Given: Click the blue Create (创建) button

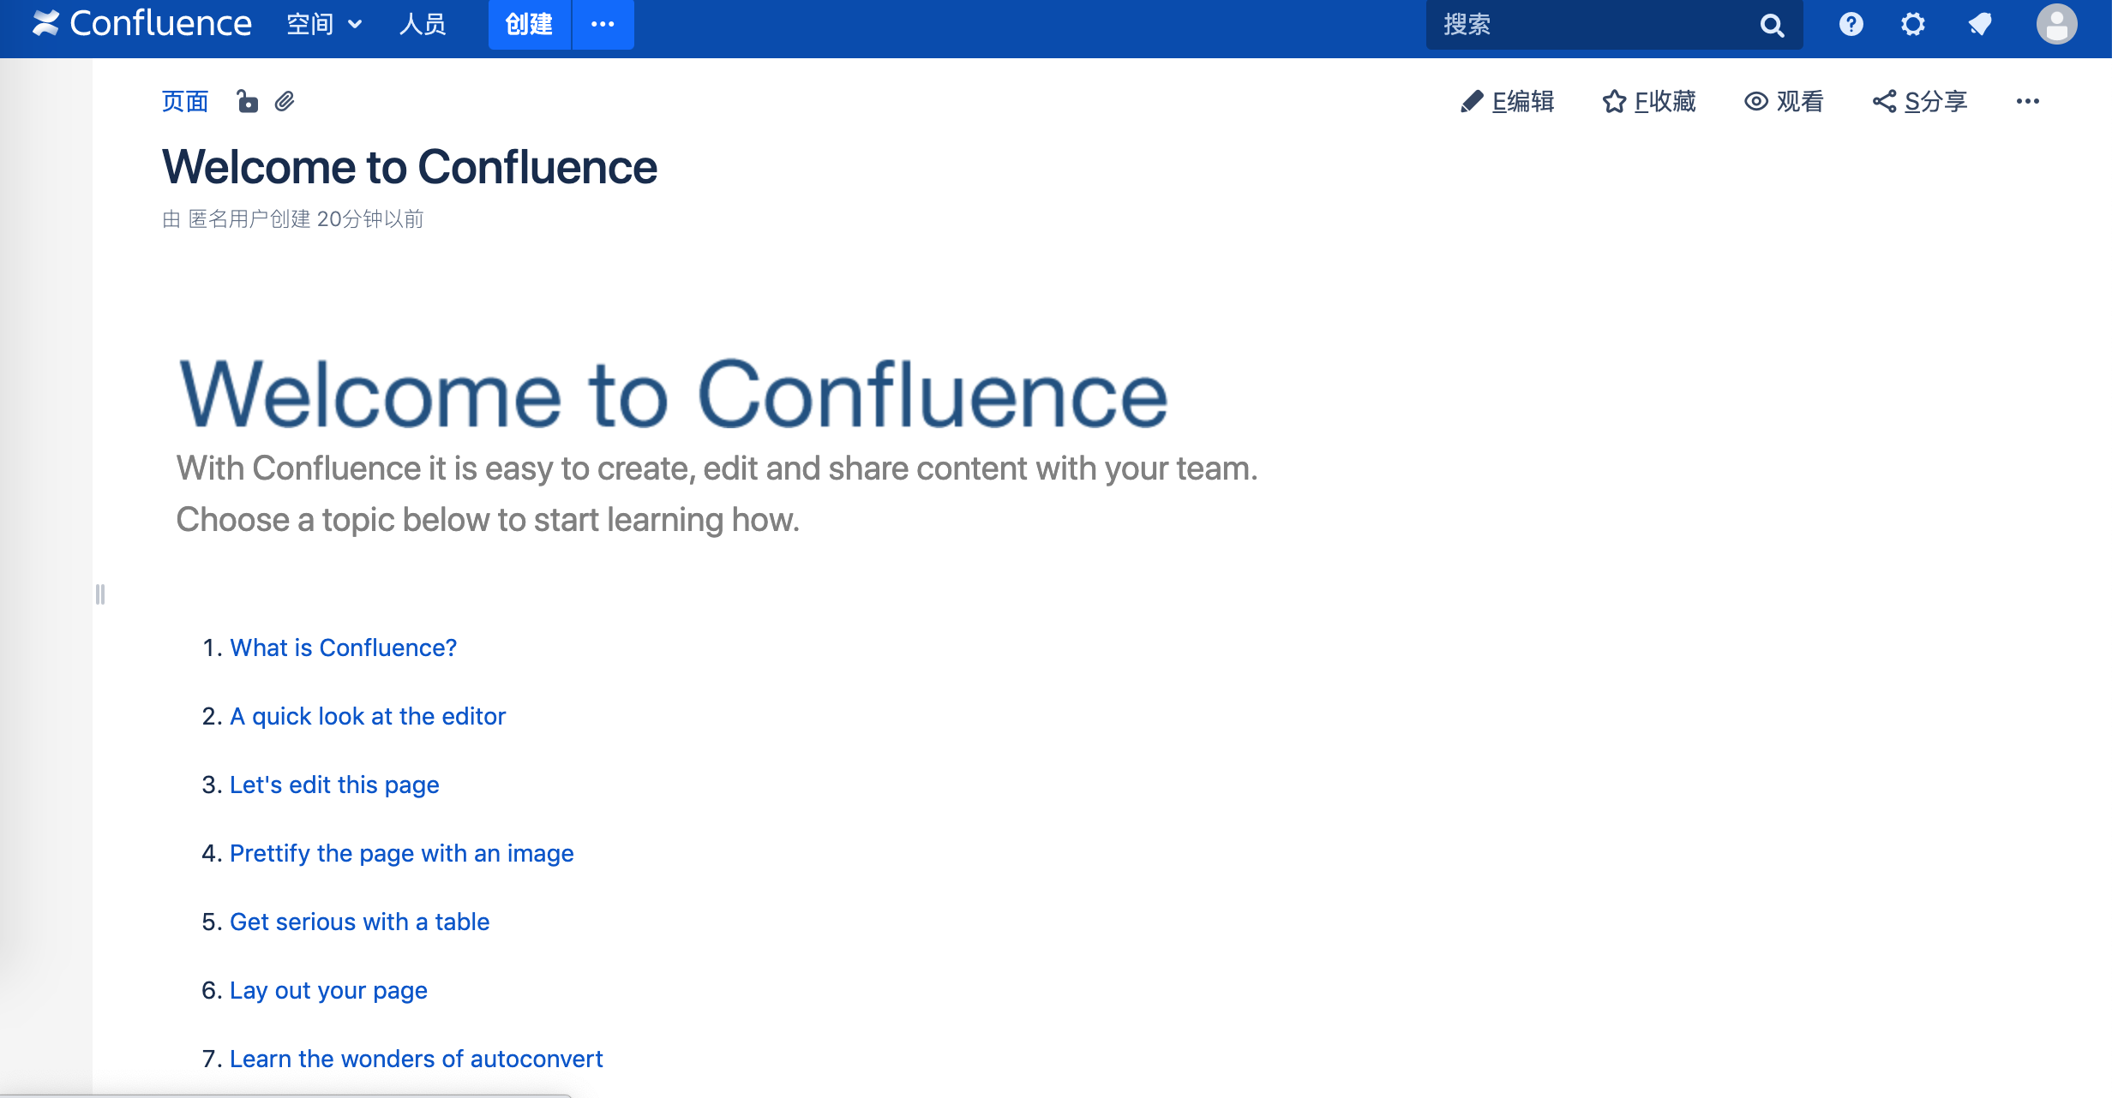Looking at the screenshot, I should pyautogui.click(x=529, y=24).
